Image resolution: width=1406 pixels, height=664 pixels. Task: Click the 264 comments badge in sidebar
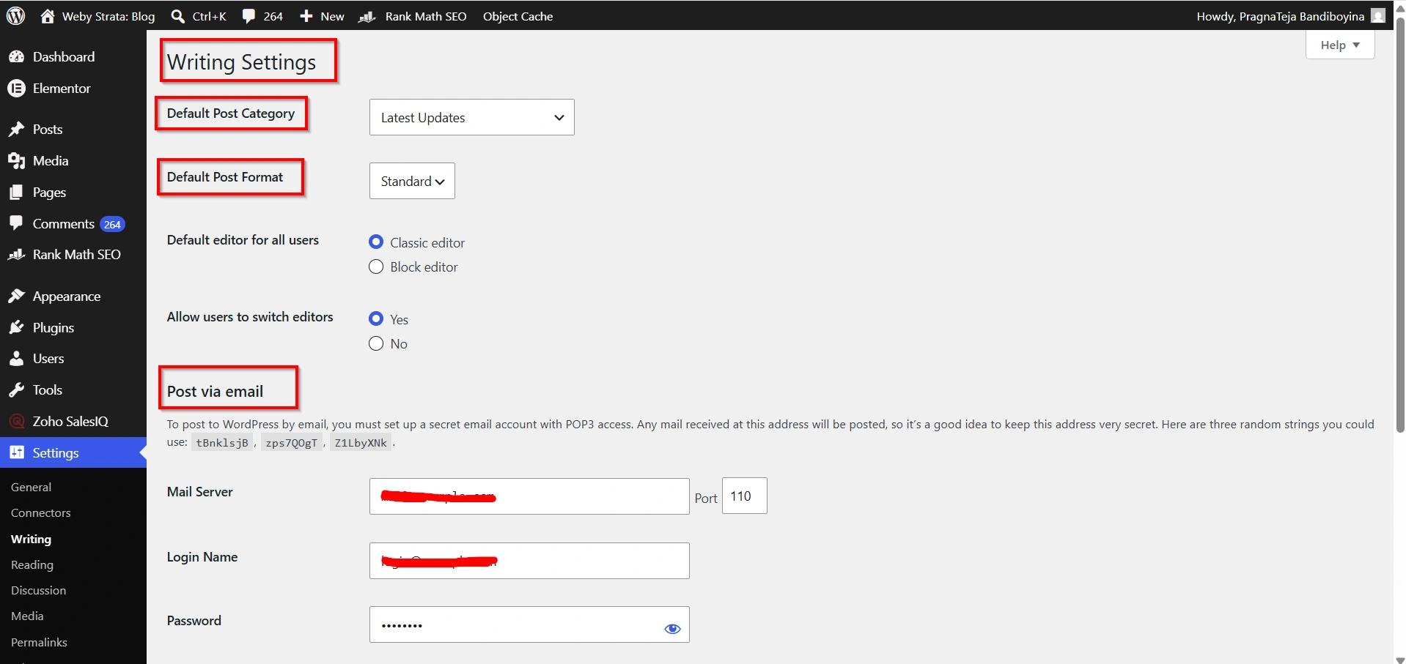[112, 225]
